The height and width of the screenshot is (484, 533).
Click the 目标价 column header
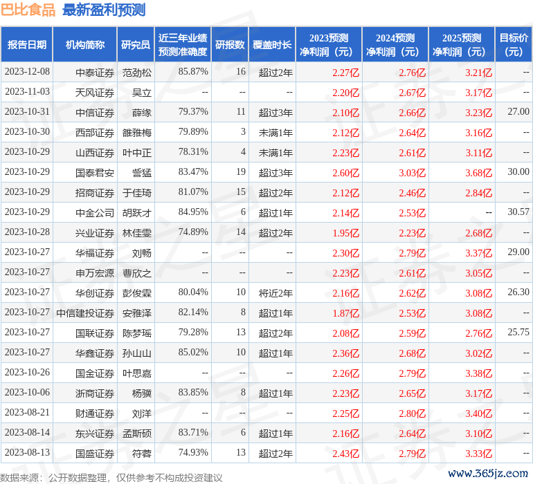(514, 44)
